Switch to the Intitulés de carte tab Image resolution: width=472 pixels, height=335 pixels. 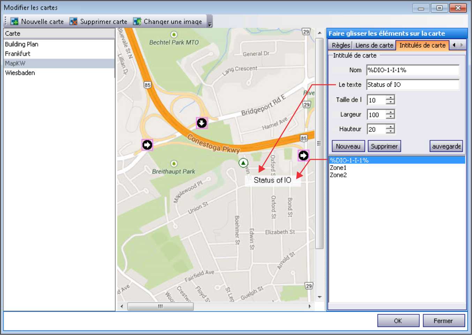pos(422,45)
